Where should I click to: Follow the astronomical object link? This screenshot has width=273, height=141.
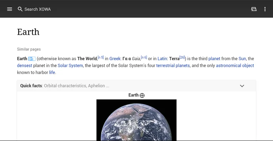235,66
